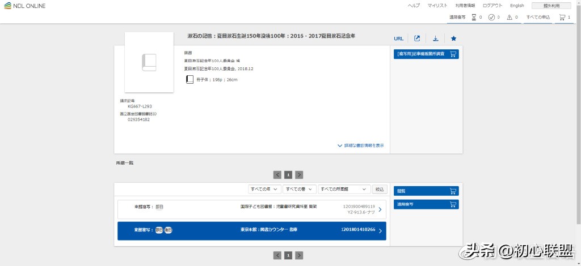The width and height of the screenshot is (581, 266).
Task: Select holding number 1201900489119
Action: [x=359, y=206]
